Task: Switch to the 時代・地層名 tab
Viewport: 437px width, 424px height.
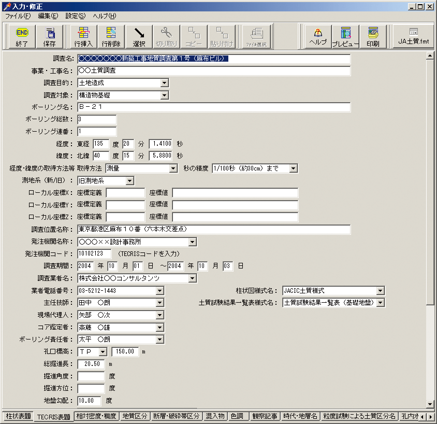Action: pyautogui.click(x=300, y=416)
